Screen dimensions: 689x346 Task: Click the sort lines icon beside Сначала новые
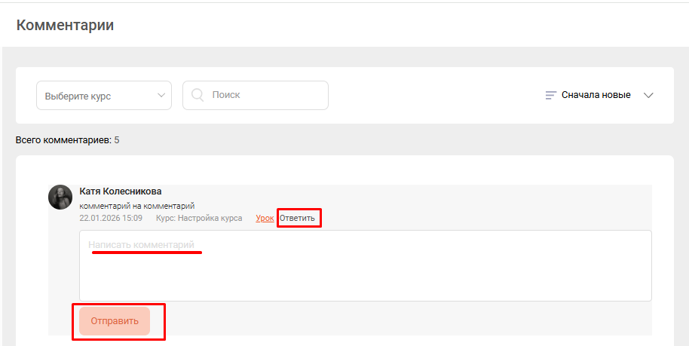tap(551, 96)
